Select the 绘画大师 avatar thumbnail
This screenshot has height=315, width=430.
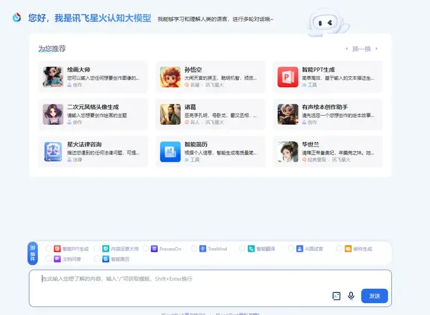53,77
